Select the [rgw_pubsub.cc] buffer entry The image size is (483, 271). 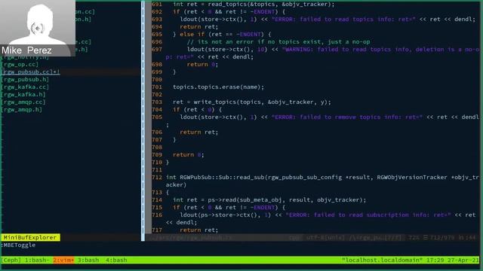[30, 72]
